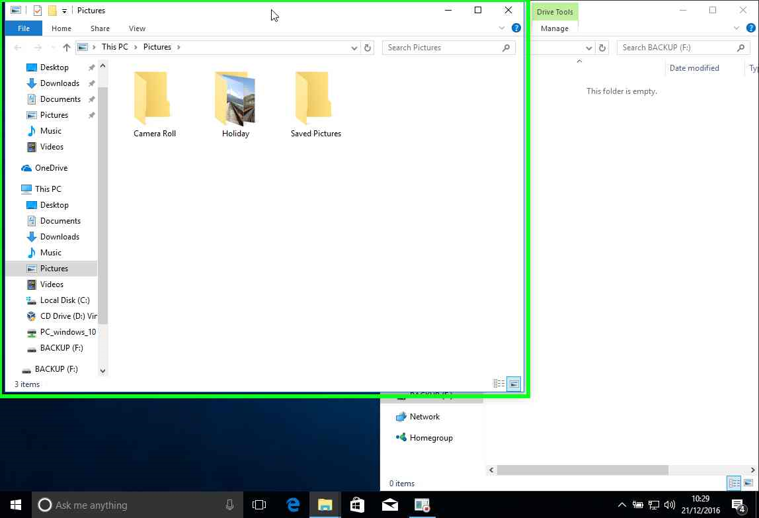Open the Store app from the taskbar
This screenshot has height=518, width=759.
coord(357,505)
